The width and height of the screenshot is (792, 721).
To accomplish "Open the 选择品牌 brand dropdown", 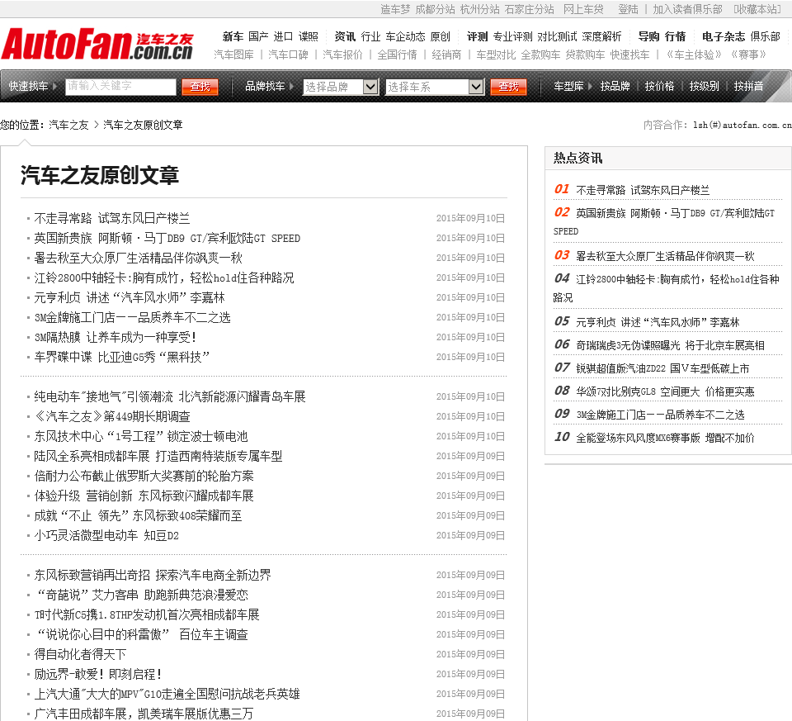I will pyautogui.click(x=341, y=87).
